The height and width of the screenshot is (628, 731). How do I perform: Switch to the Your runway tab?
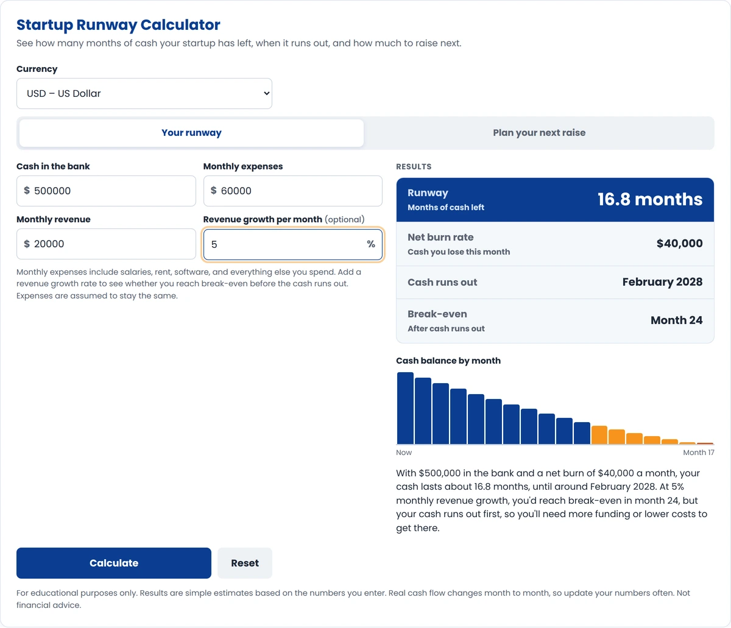(x=191, y=133)
